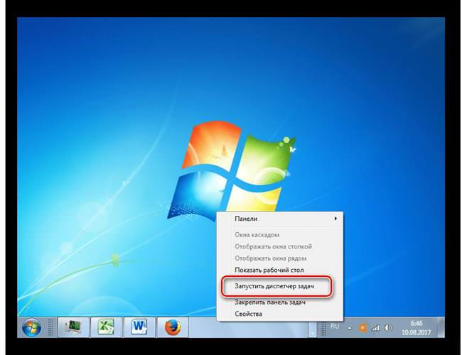Open the computer monitor taskbar icon
Viewport: 462px width, 355px height.
tap(73, 327)
